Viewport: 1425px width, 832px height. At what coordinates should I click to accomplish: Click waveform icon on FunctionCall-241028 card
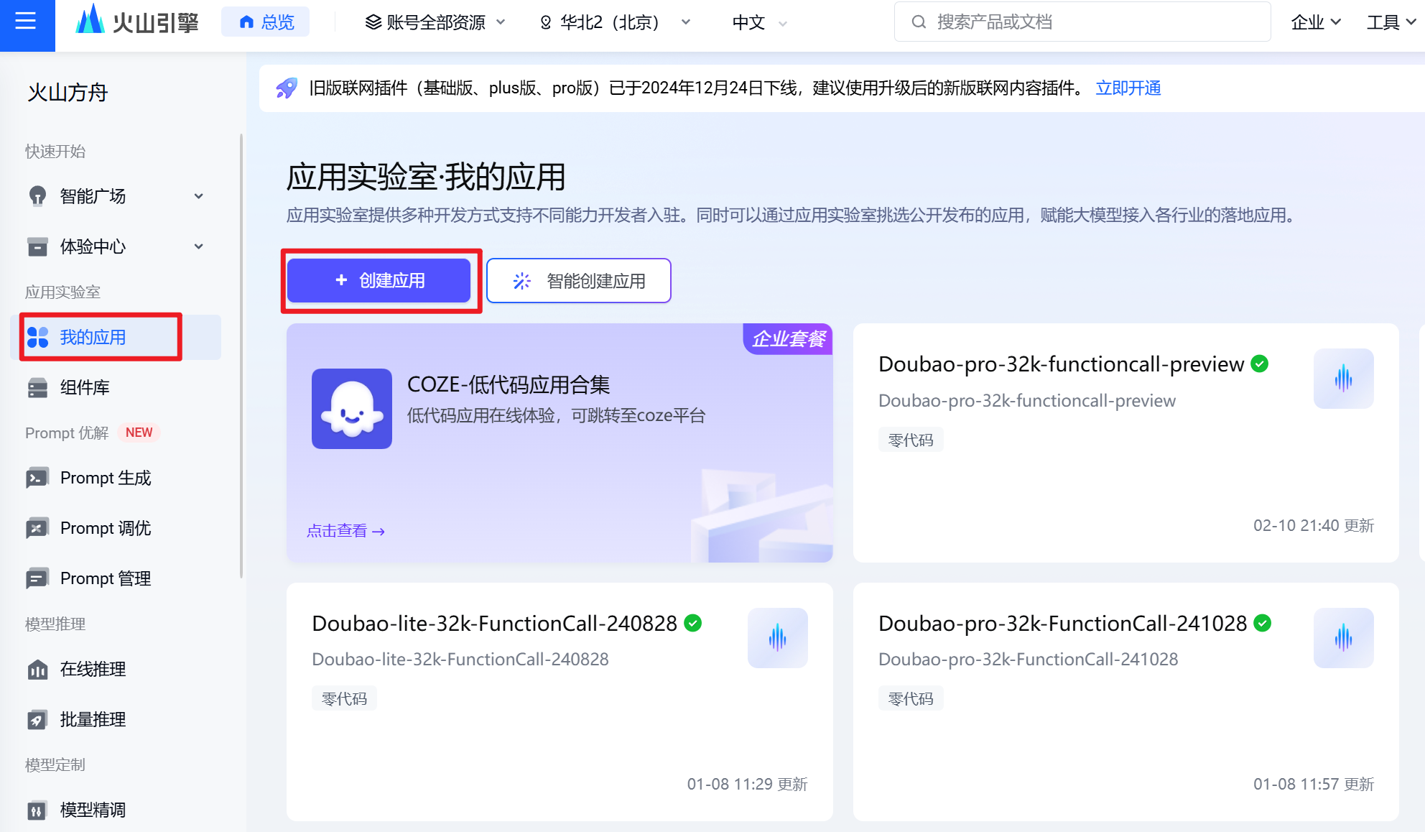click(x=1343, y=638)
